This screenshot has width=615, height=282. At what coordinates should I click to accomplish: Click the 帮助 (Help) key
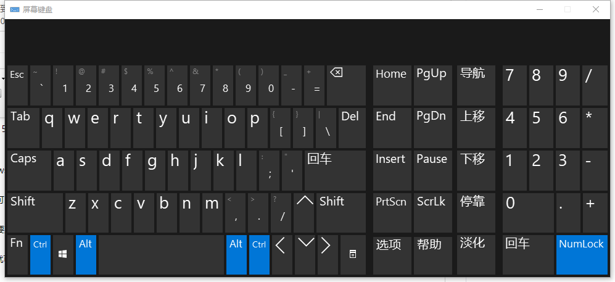pos(433,254)
